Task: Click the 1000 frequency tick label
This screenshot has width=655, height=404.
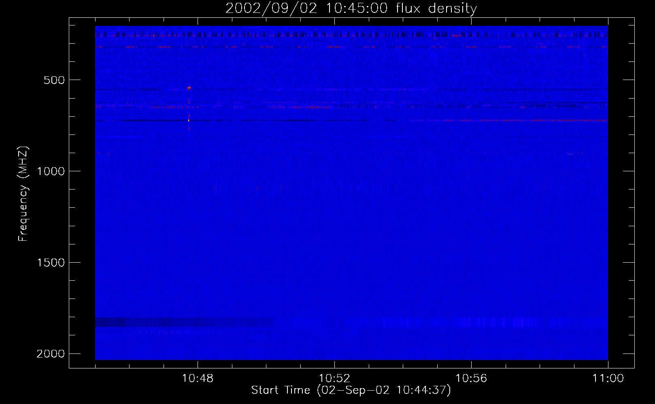Action: click(51, 171)
